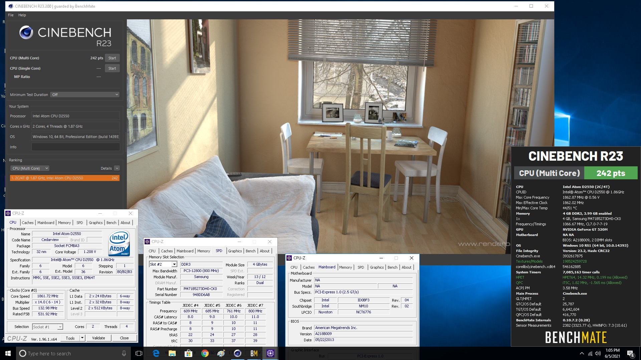Click the Cedarview code name value
This screenshot has height=360, width=641.
50,240
